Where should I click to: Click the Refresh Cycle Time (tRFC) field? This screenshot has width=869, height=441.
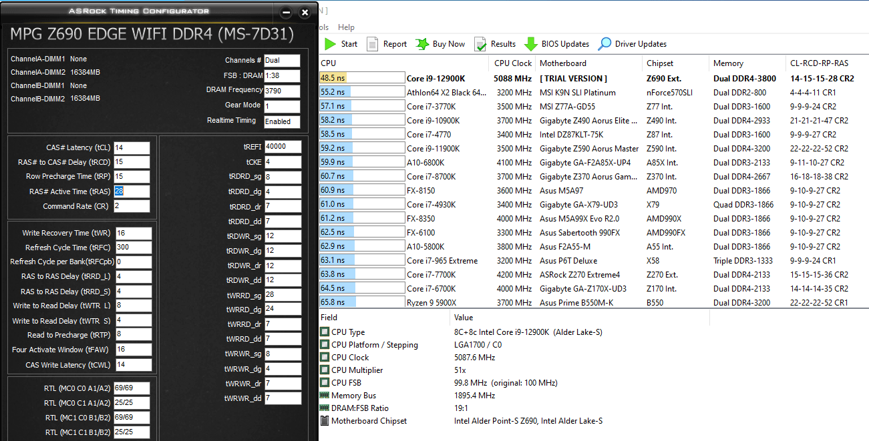tap(133, 248)
